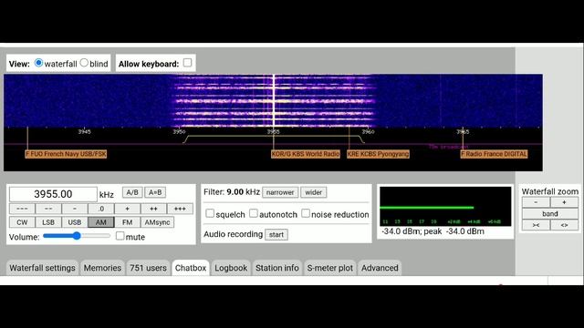
Task: Tune up with the single plus button
Action: (127, 209)
